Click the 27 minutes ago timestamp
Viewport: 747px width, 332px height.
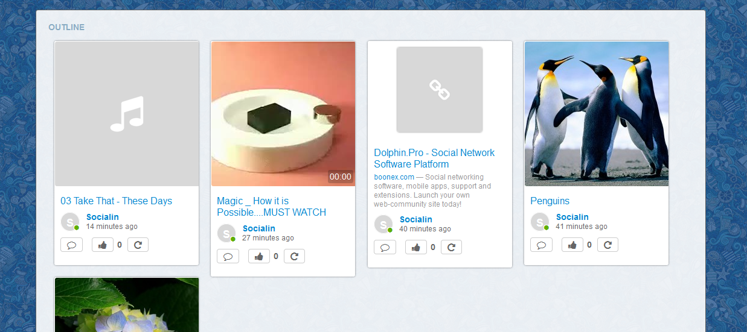268,238
